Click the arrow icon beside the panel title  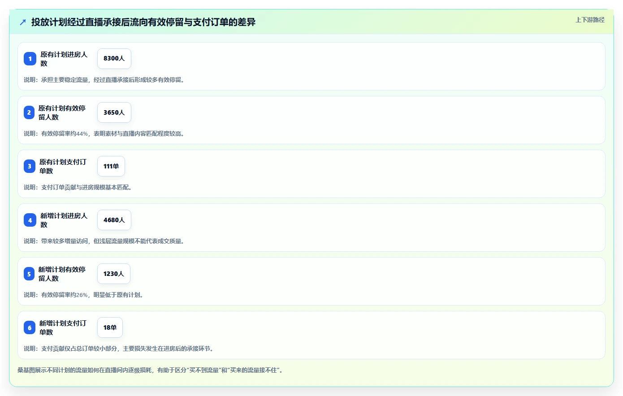pyautogui.click(x=23, y=22)
